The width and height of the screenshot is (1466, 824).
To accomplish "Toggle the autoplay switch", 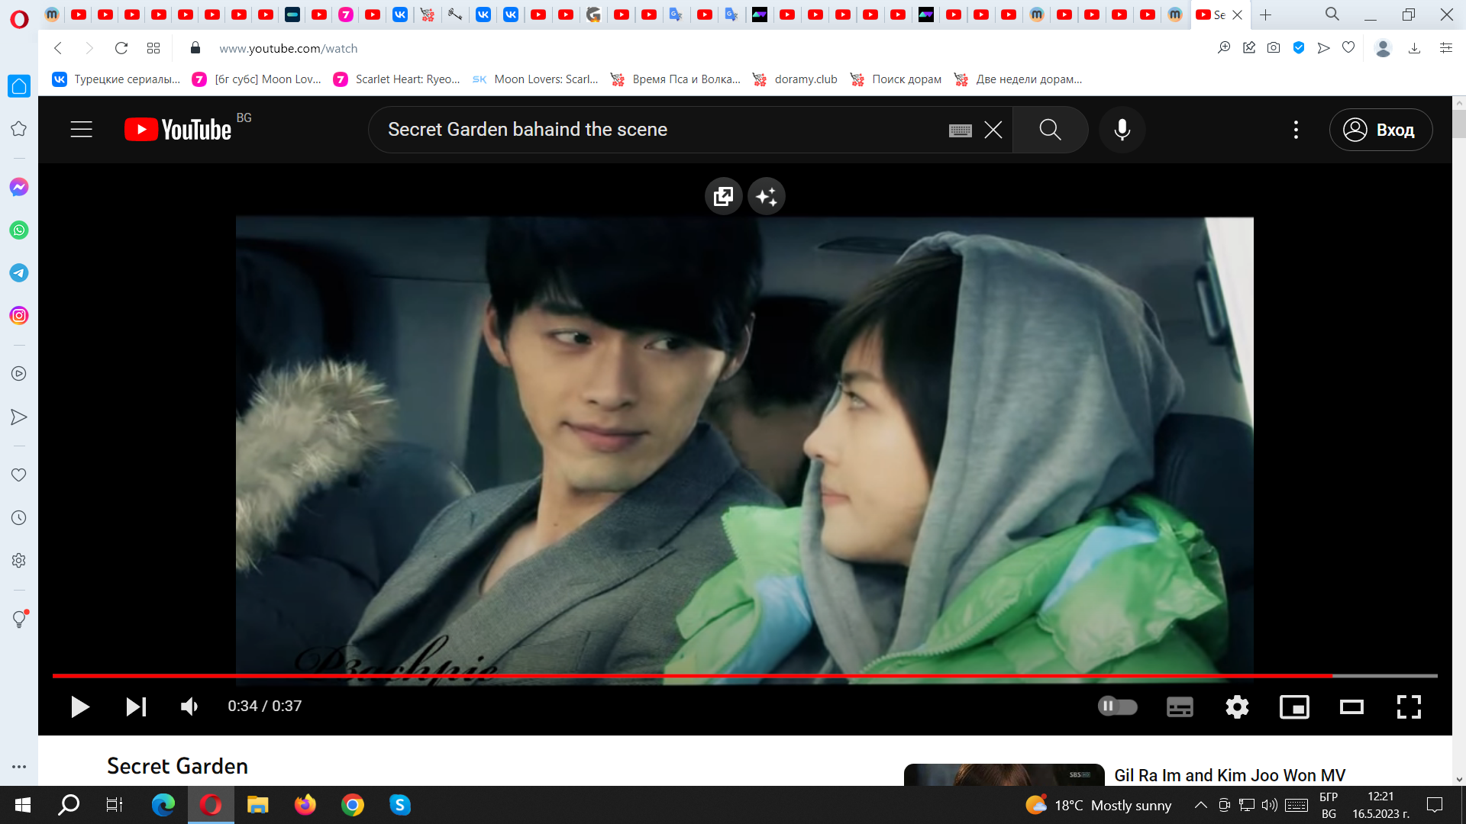I will pyautogui.click(x=1117, y=707).
